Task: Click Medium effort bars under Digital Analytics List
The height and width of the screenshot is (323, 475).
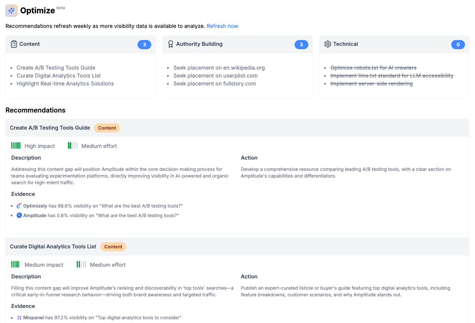Action: [x=81, y=265]
